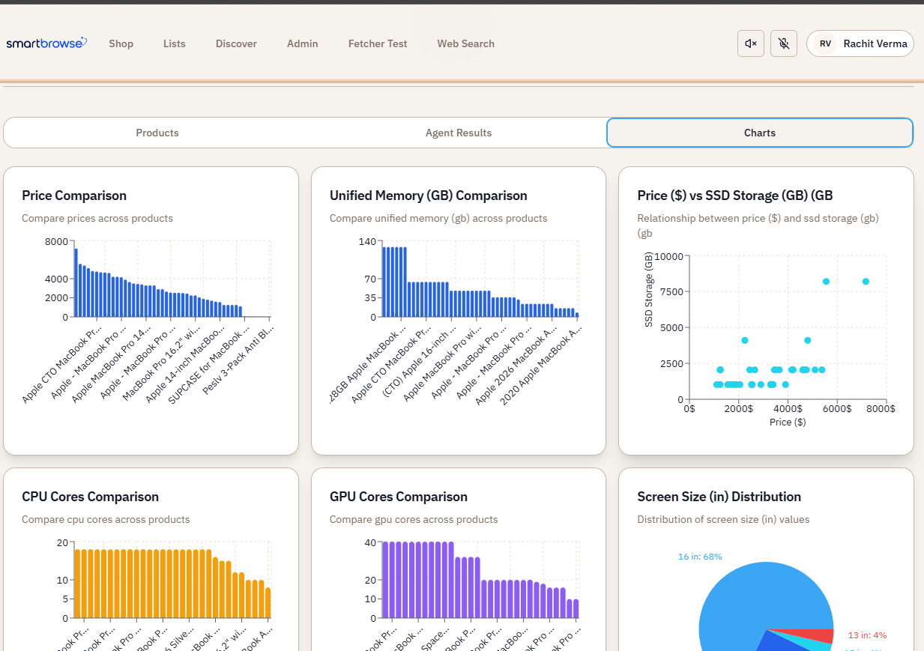Click the 10000 value on SSD Storage axis

pyautogui.click(x=668, y=256)
